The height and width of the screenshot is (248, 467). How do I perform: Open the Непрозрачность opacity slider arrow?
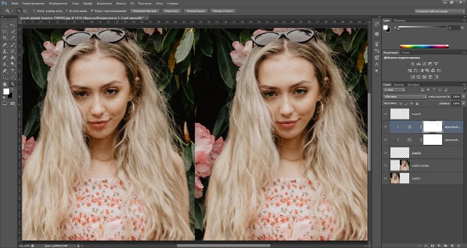coord(463,96)
